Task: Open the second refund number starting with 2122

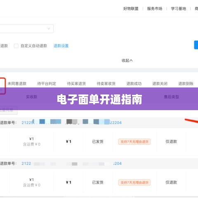Action: point(71,163)
